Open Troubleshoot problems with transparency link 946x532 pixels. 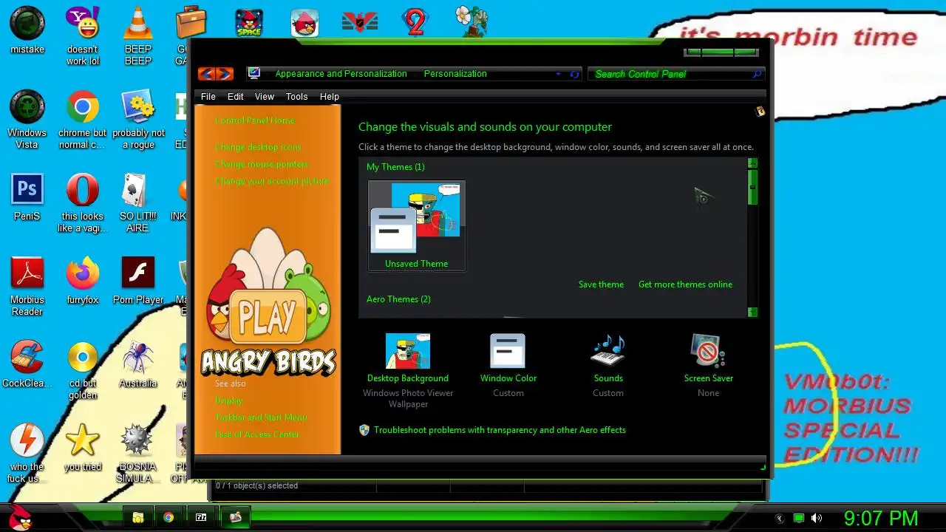coord(500,430)
